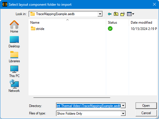The height and width of the screenshot is (119, 159).
Task: Jump to Desktop location
Action: tap(14, 42)
